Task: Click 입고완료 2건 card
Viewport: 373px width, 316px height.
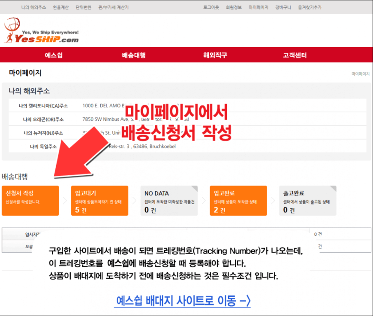Action: pos(238,201)
